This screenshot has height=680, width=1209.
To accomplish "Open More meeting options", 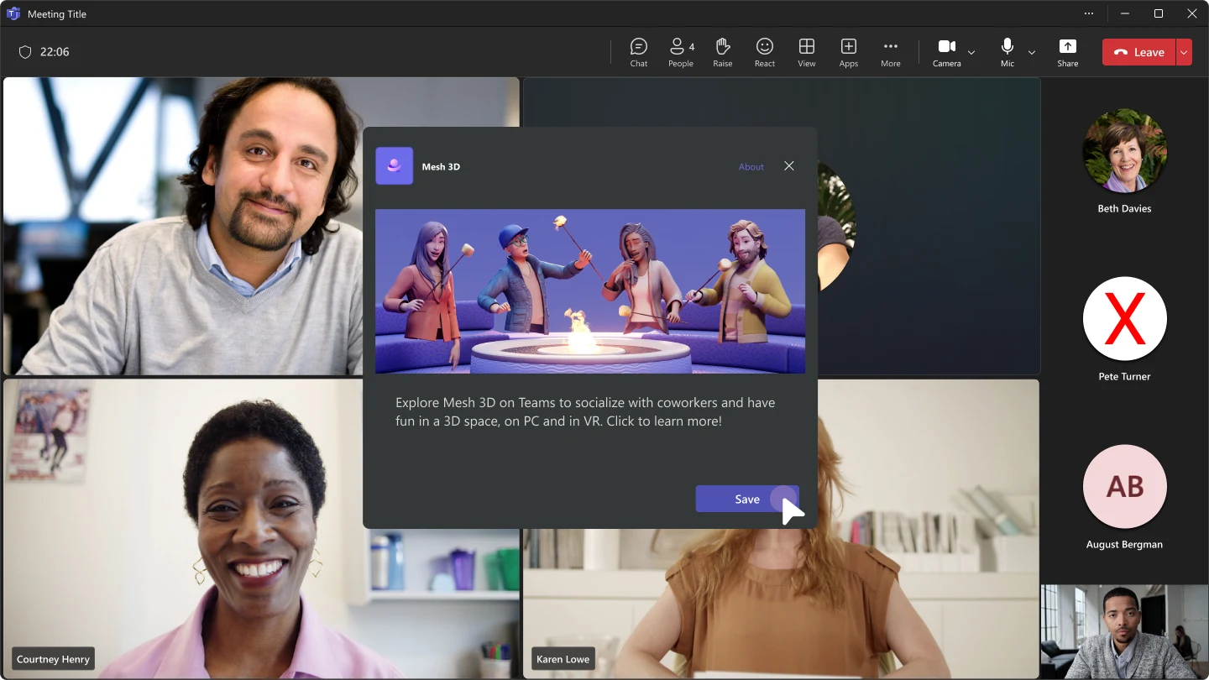I will tap(891, 52).
